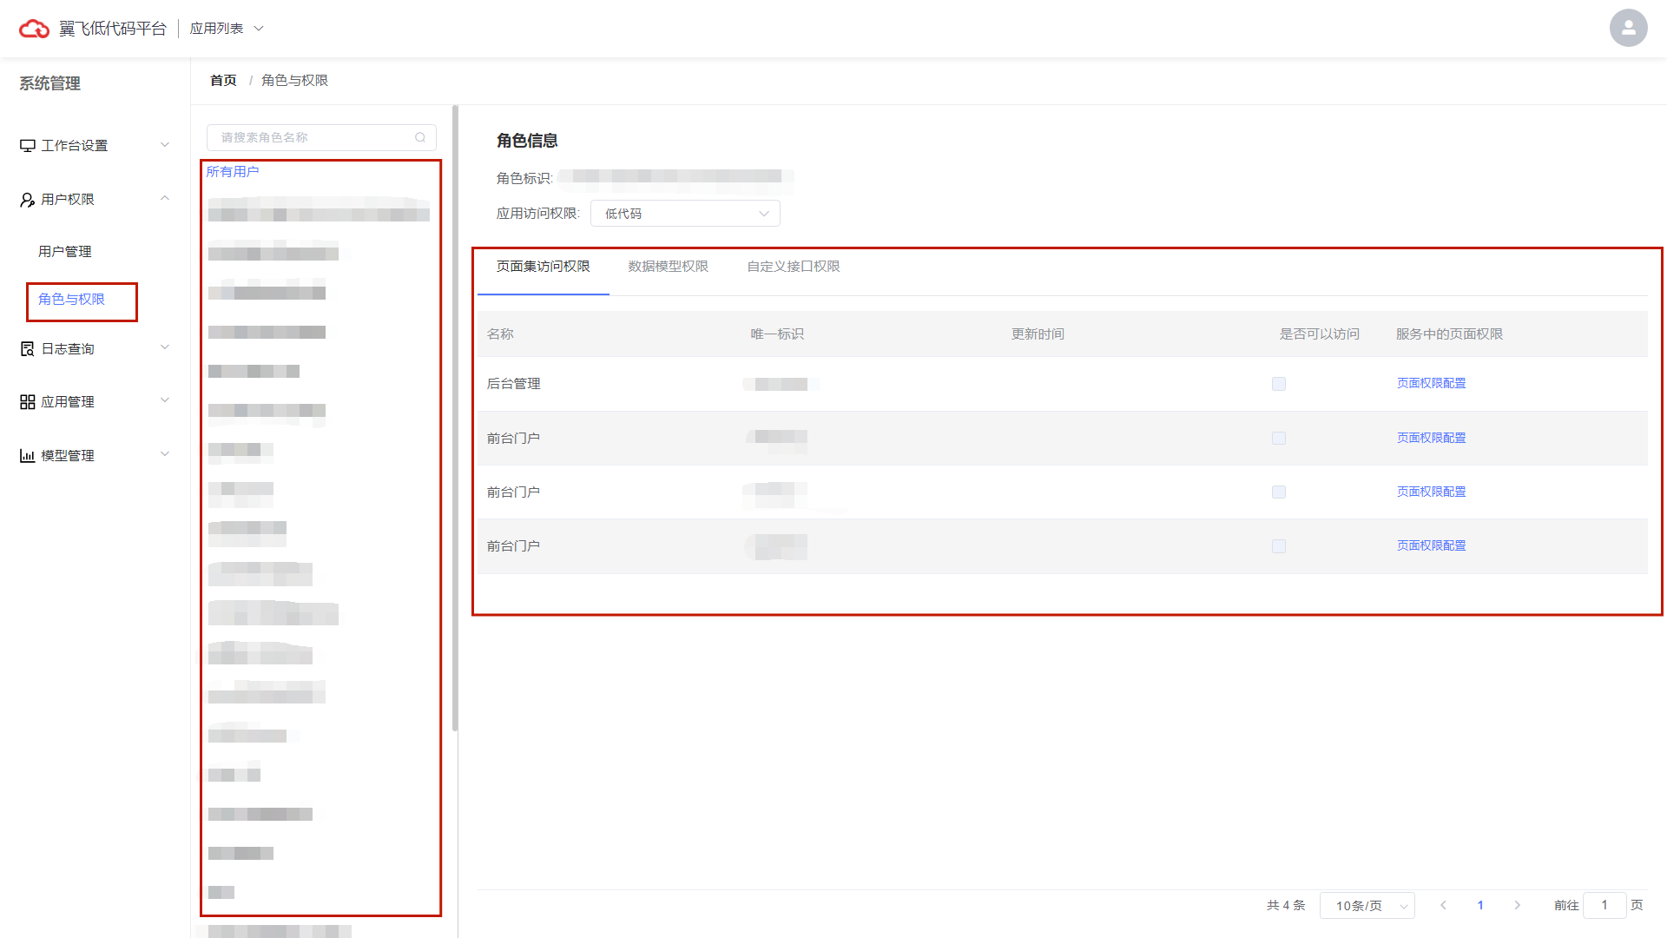Image resolution: width=1667 pixels, height=938 pixels.
Task: Click the 首页 breadcrumb link
Action: point(223,80)
